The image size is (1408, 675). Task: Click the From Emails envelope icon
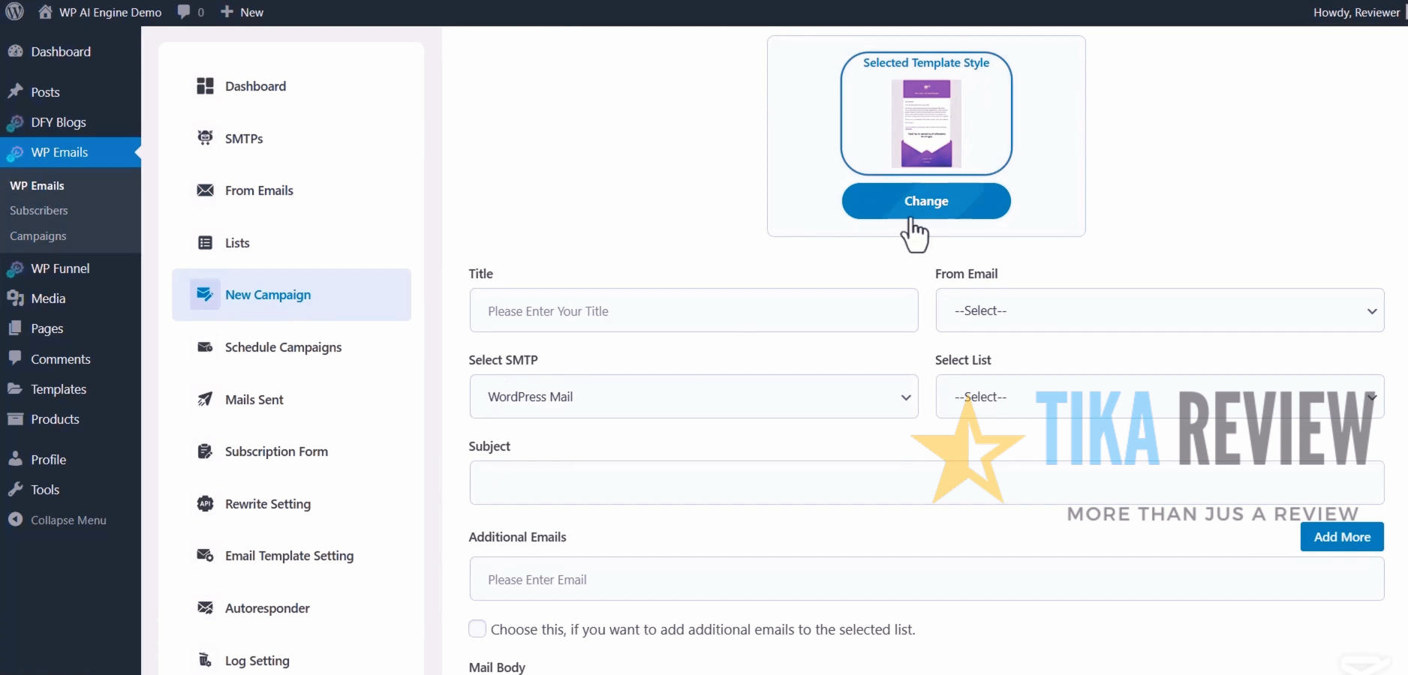pyautogui.click(x=205, y=190)
